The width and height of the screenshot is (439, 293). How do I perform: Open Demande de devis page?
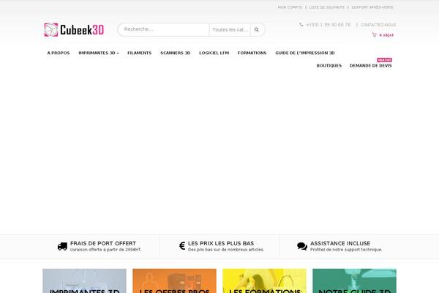(x=371, y=66)
